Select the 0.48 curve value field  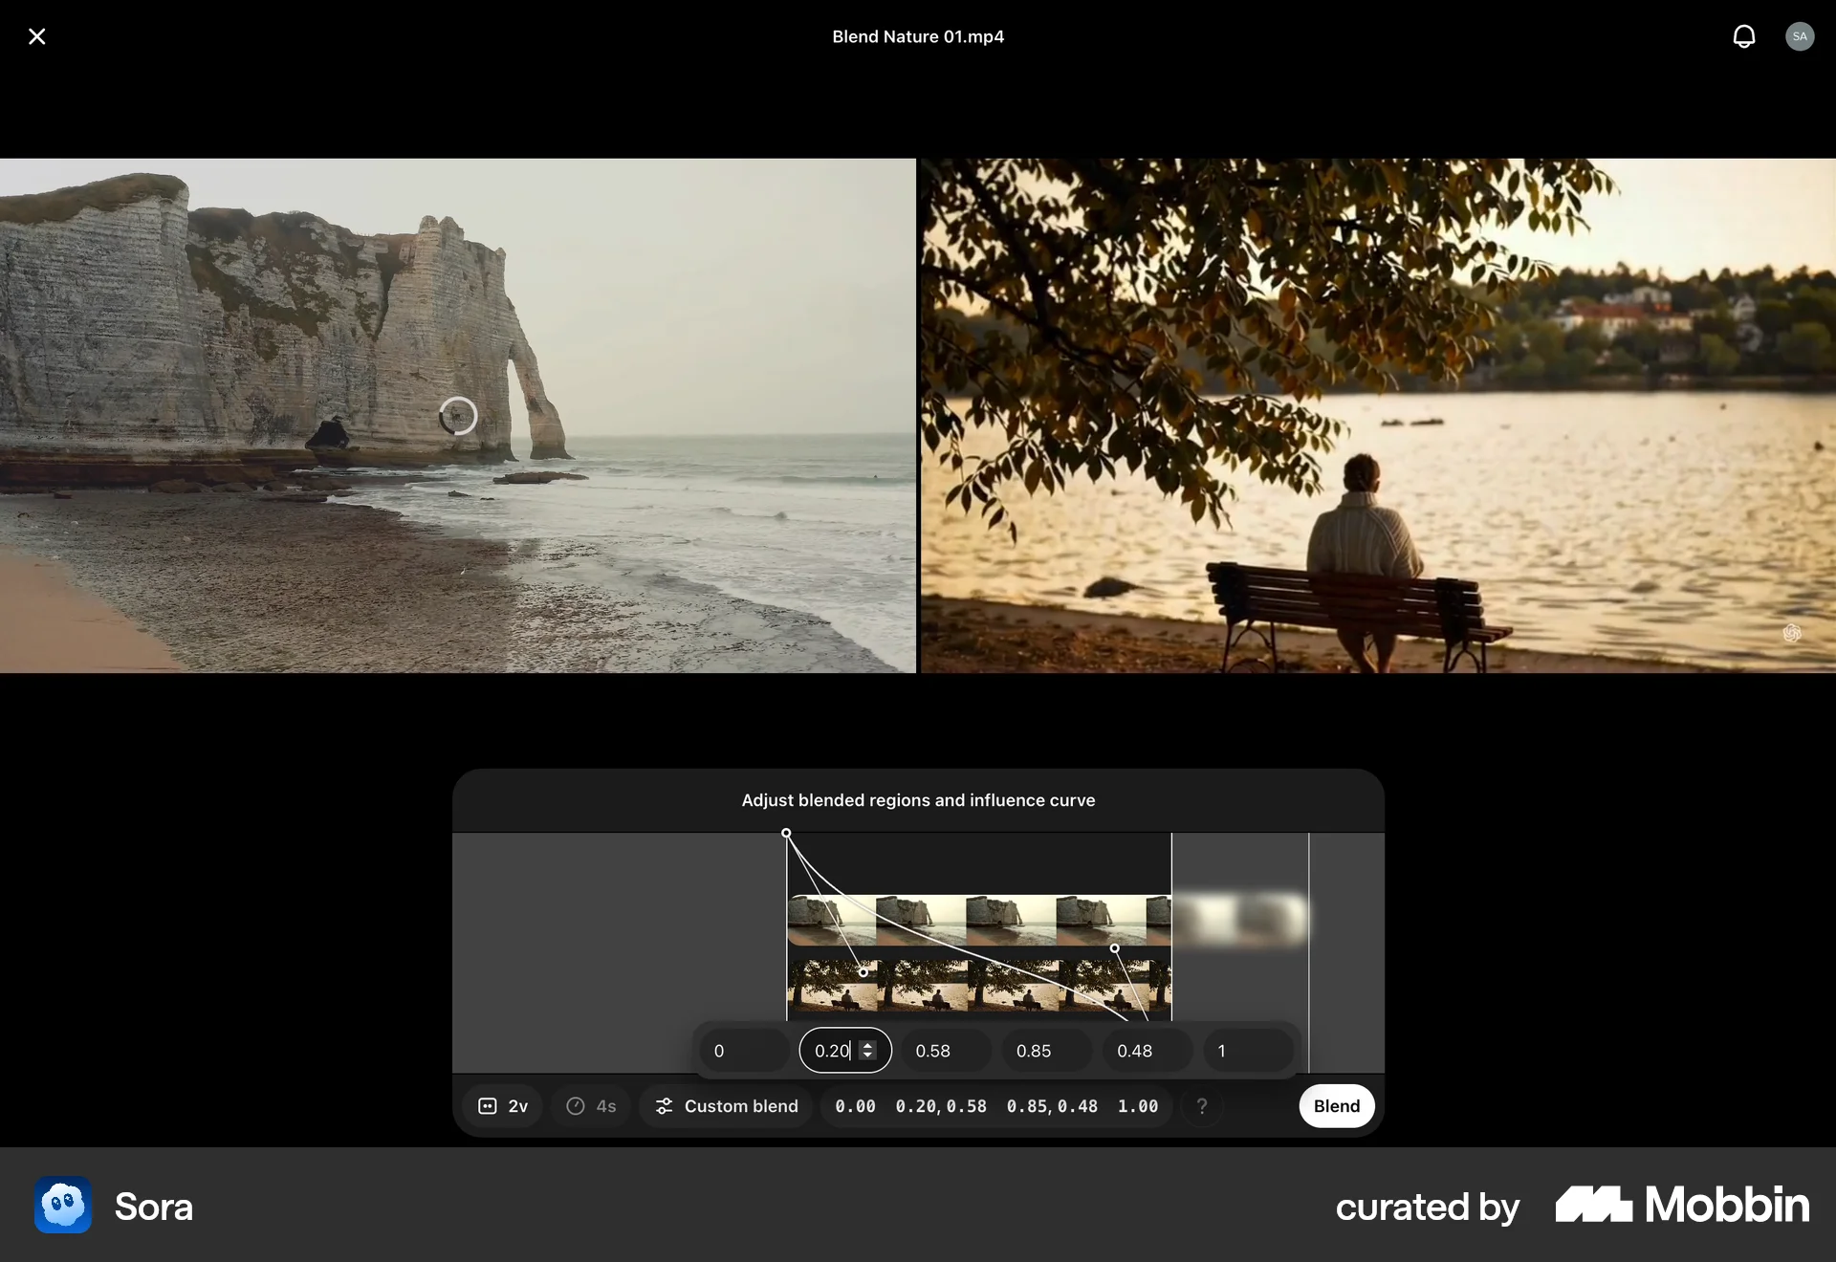[x=1147, y=1051]
